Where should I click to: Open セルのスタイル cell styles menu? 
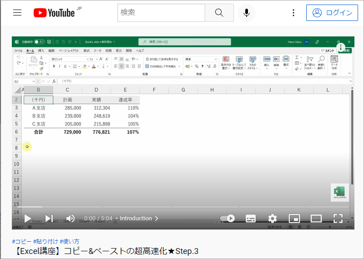pos(253,63)
